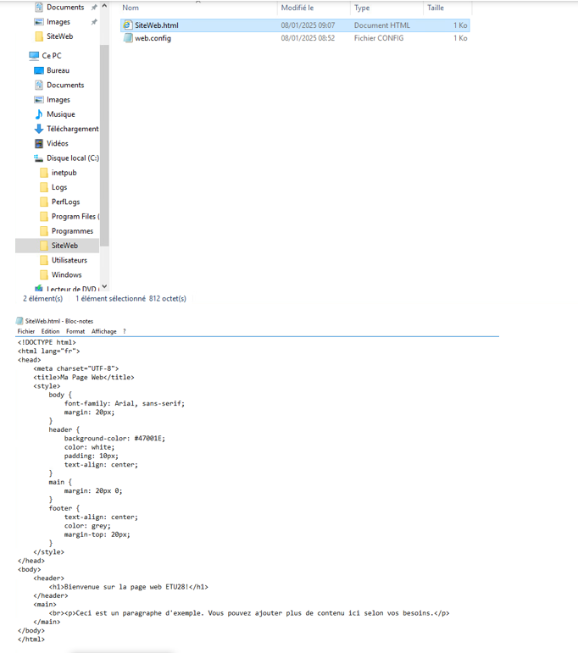Click the Logs folder icon
The height and width of the screenshot is (653, 578).
[44, 187]
